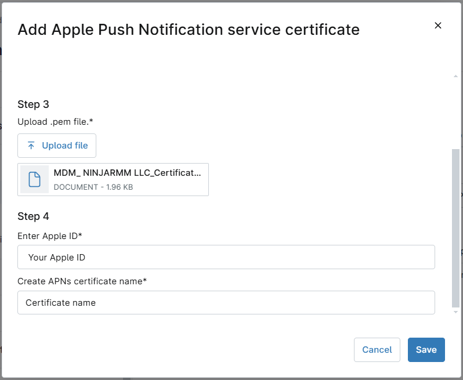Cancel adding the APNs certificate
Viewport: 463px width, 380px height.
[377, 350]
